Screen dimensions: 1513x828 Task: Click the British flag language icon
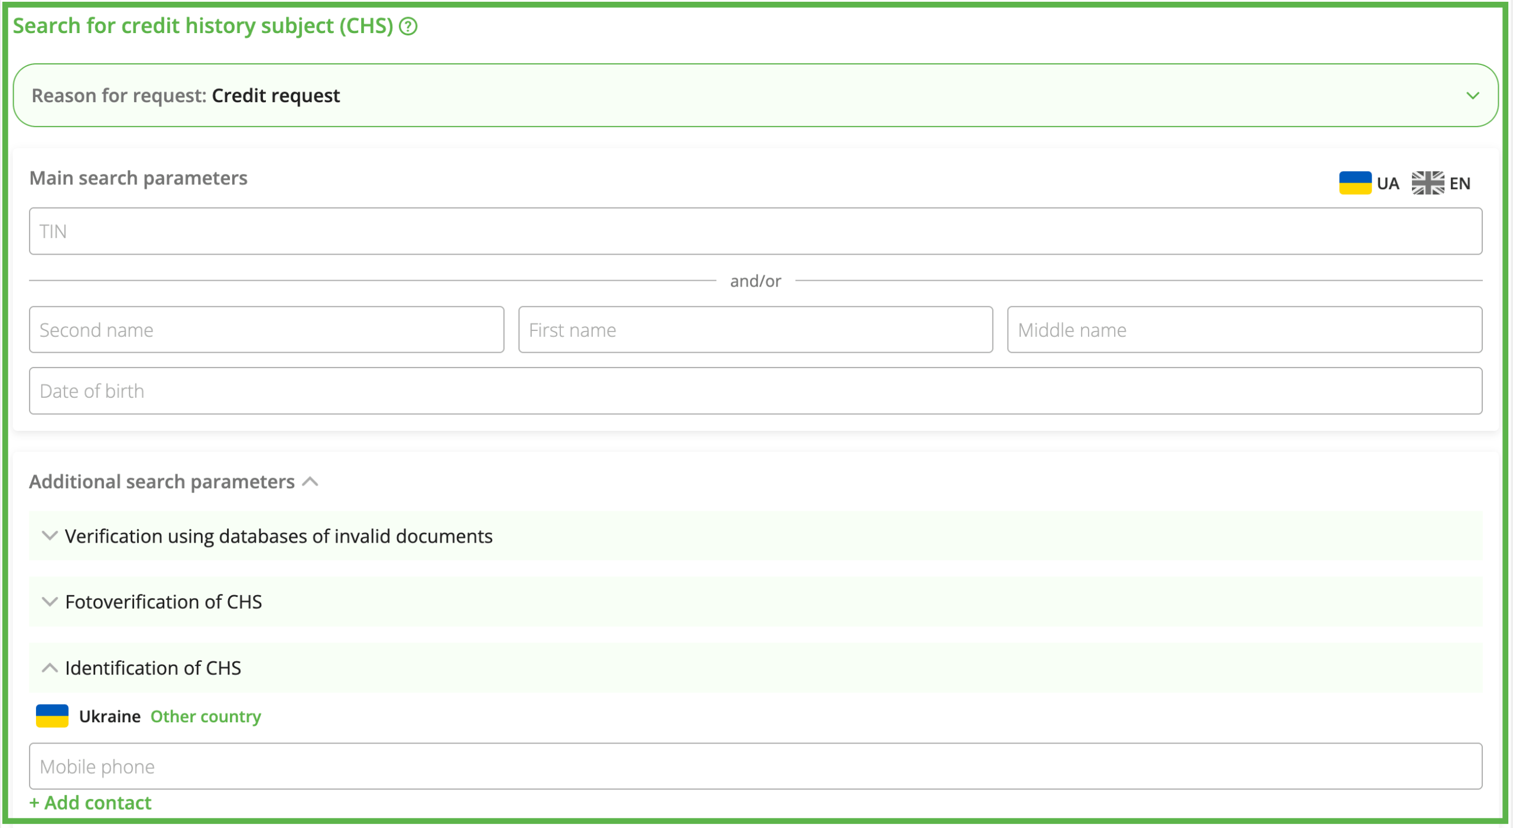click(x=1427, y=183)
